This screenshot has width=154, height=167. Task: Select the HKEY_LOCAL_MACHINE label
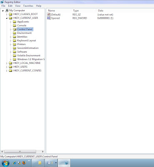point(27,63)
